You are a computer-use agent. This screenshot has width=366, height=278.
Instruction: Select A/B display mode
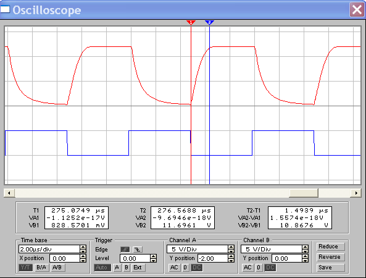point(57,267)
